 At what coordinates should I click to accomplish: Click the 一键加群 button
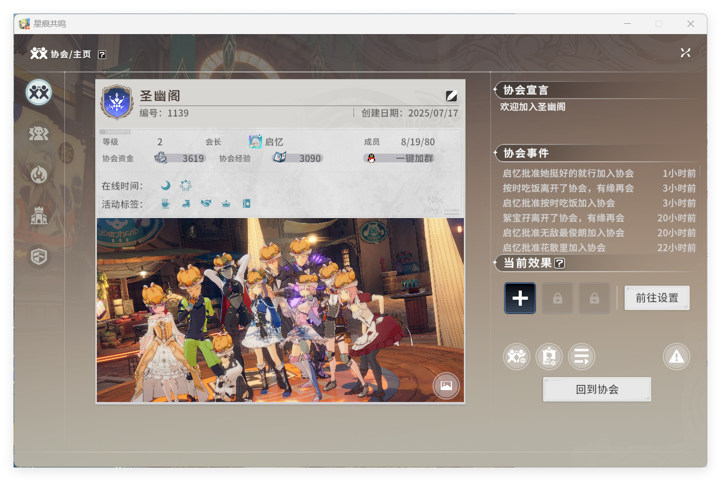[x=399, y=159]
